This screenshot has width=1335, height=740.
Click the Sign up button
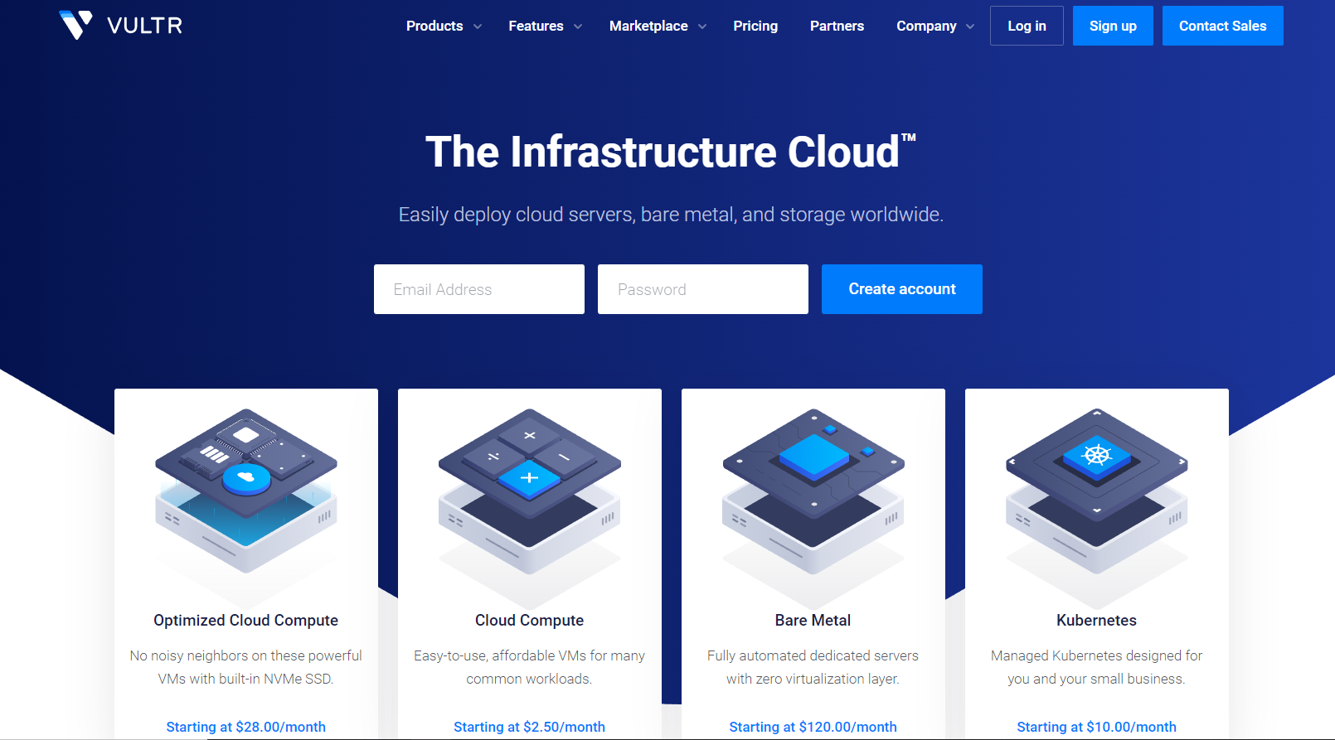point(1113,26)
